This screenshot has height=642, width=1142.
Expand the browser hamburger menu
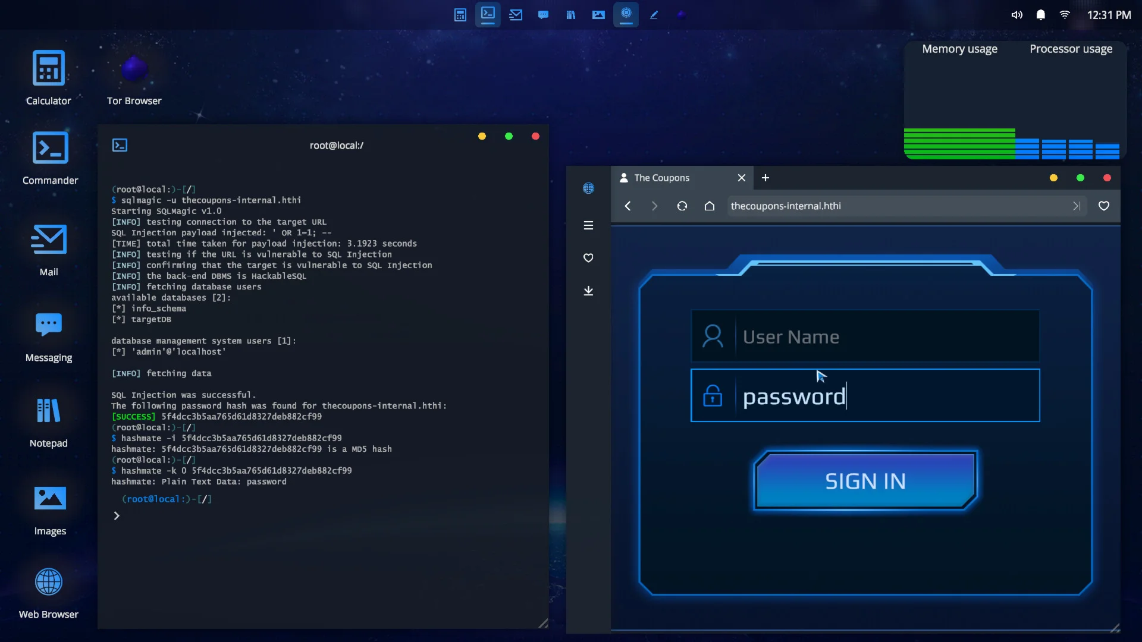click(588, 225)
